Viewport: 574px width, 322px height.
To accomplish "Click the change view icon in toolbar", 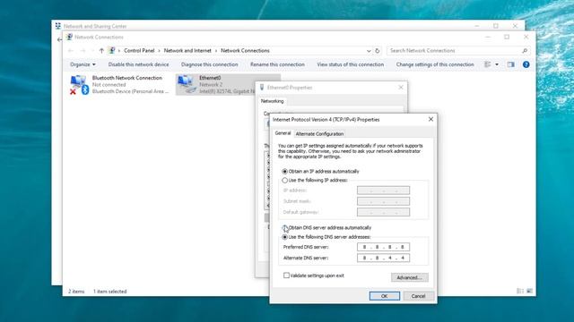I will coord(488,64).
